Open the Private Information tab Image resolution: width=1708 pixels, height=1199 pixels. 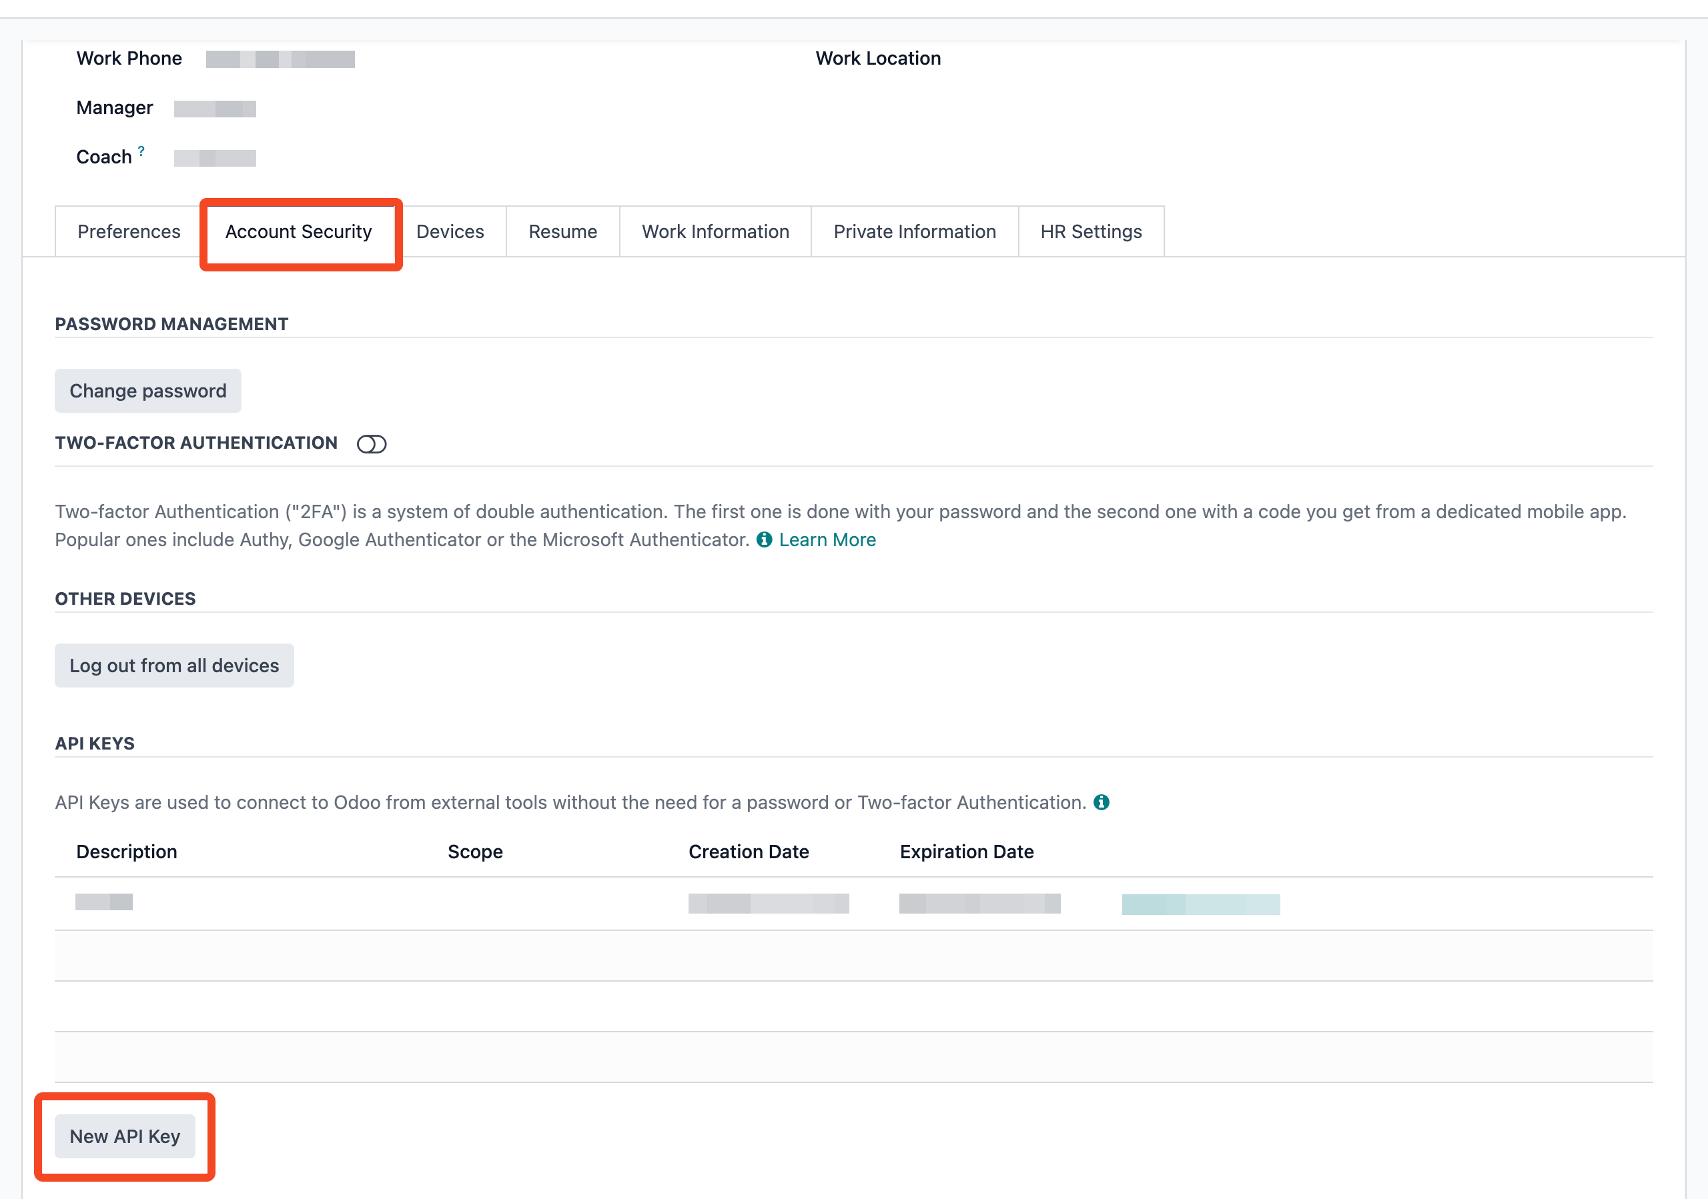[x=915, y=231]
